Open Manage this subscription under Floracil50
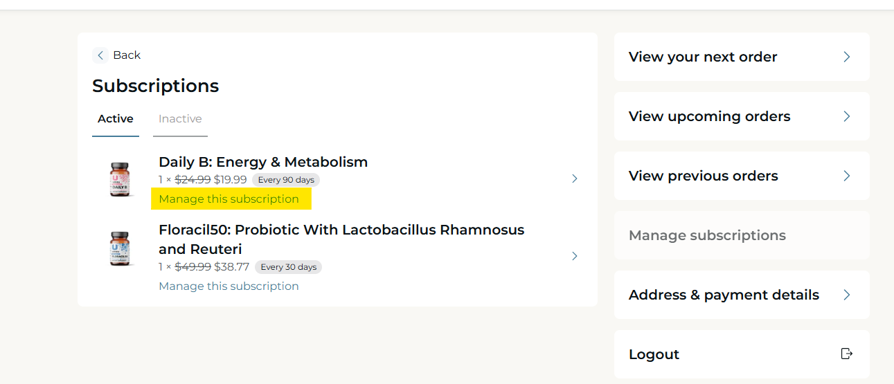Screen dimensions: 894x384 (x=229, y=286)
